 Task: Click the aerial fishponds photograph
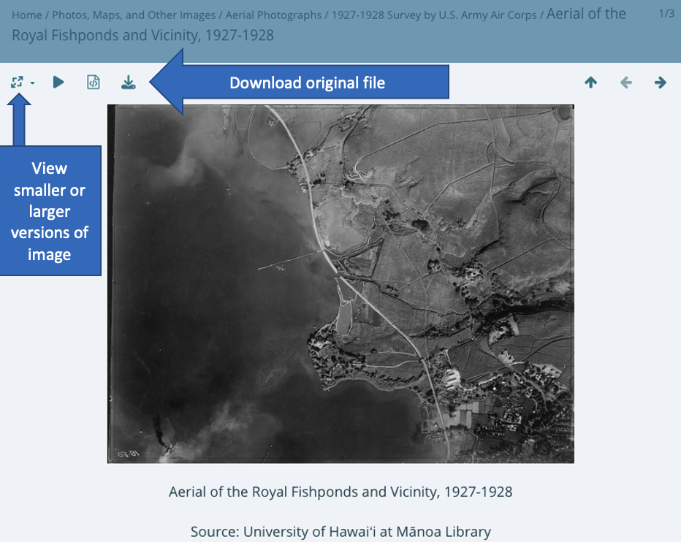tap(340, 283)
